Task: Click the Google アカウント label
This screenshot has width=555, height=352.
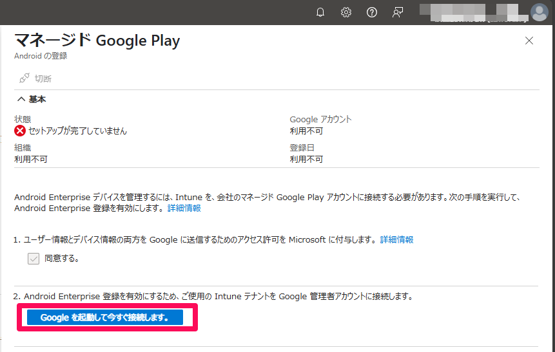Action: click(320, 120)
